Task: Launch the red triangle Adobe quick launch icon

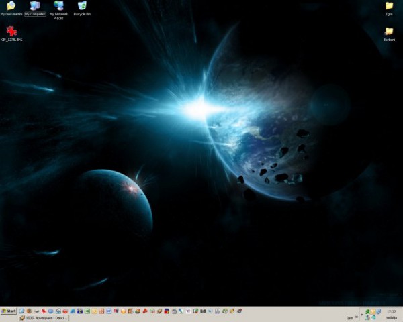Action: click(x=145, y=311)
